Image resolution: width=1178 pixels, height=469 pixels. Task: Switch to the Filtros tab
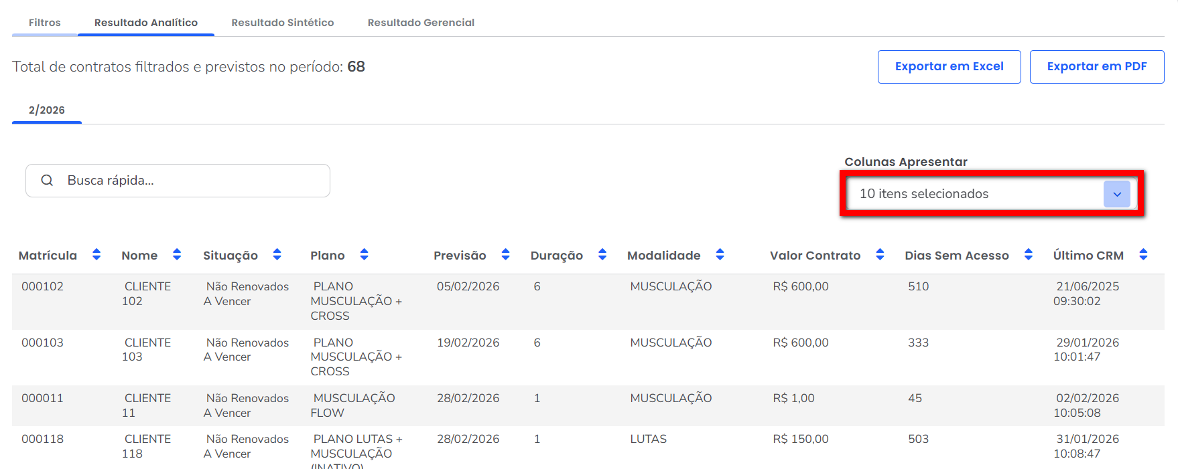44,23
